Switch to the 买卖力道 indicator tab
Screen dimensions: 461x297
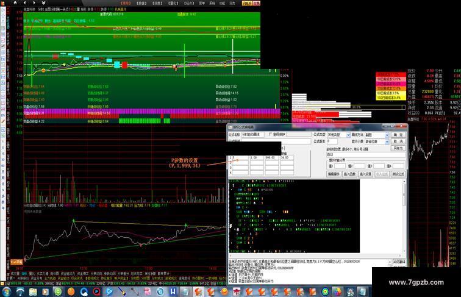pos(42,274)
